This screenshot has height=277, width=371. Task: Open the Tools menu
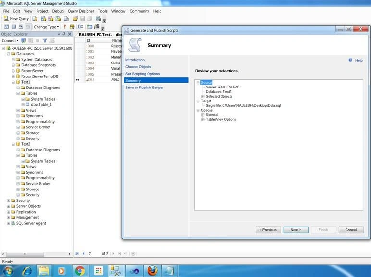tap(103, 11)
